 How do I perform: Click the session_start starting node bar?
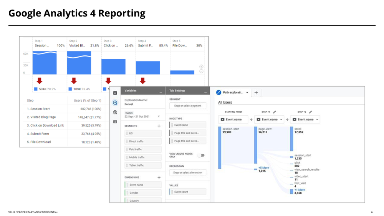pos(220,148)
